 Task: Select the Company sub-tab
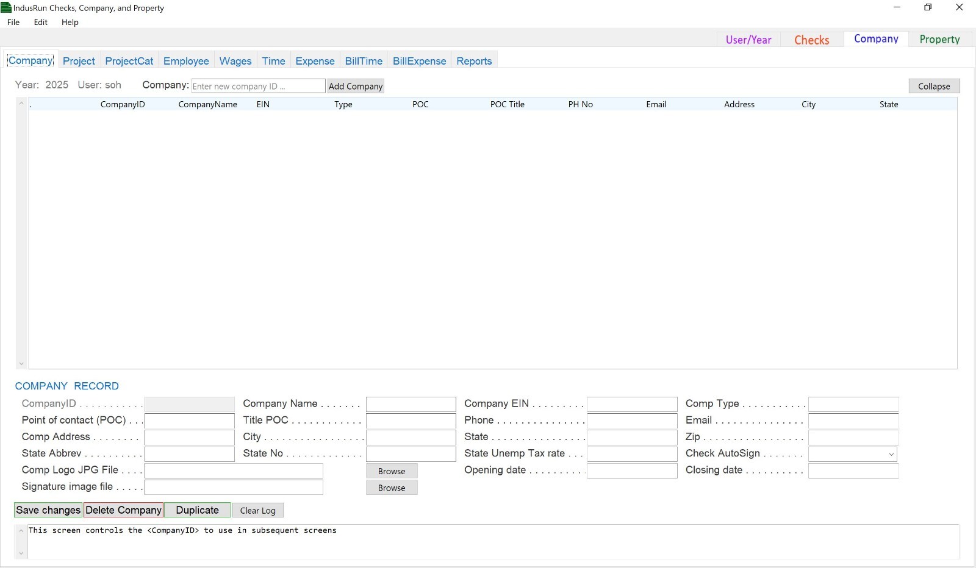click(x=30, y=60)
